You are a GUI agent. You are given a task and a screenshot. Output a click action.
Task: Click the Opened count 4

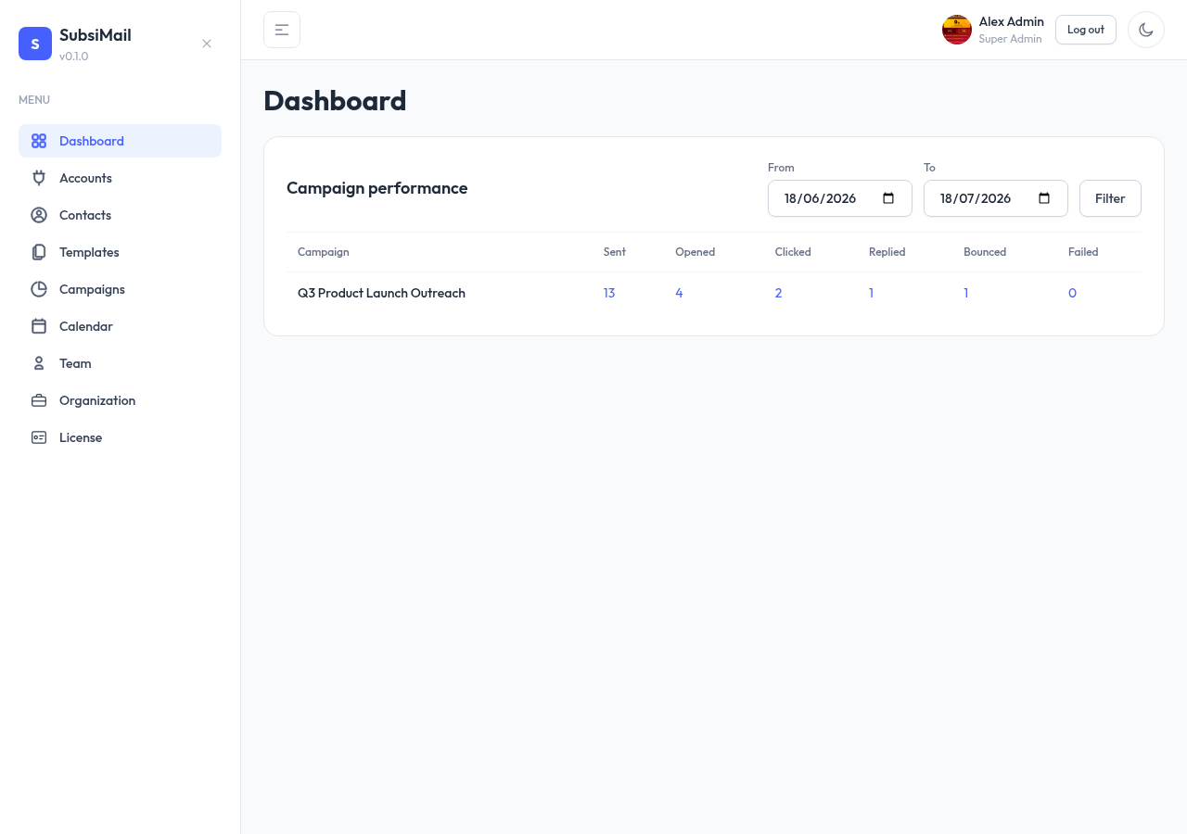(x=679, y=293)
